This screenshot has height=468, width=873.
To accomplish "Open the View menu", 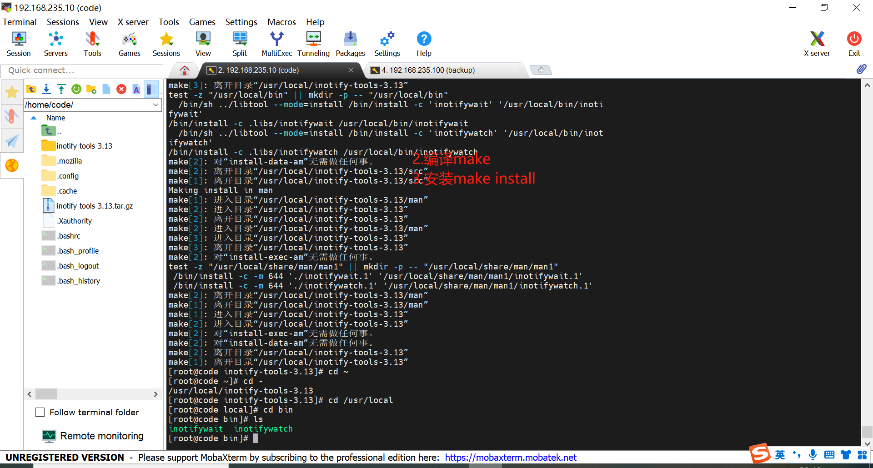I will [98, 22].
